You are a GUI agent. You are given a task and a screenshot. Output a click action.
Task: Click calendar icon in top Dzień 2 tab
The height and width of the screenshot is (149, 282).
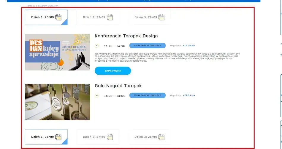[x=110, y=17]
